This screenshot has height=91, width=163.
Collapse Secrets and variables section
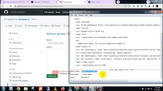coord(42,81)
